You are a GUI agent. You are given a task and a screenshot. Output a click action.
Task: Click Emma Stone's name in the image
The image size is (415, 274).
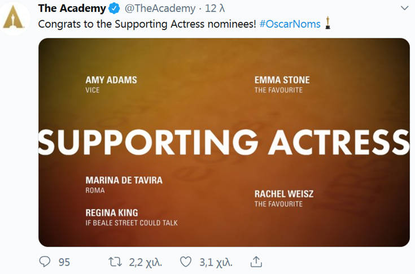282,80
